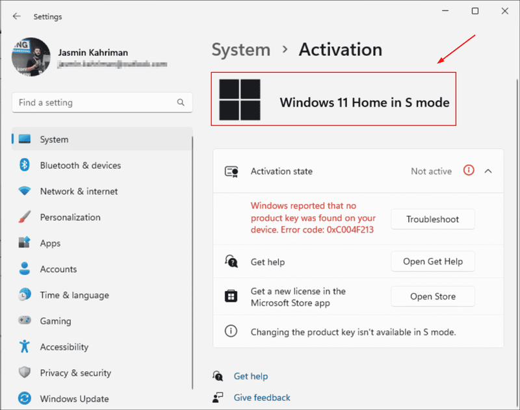
Task: Click the Troubleshoot button
Action: pos(433,219)
